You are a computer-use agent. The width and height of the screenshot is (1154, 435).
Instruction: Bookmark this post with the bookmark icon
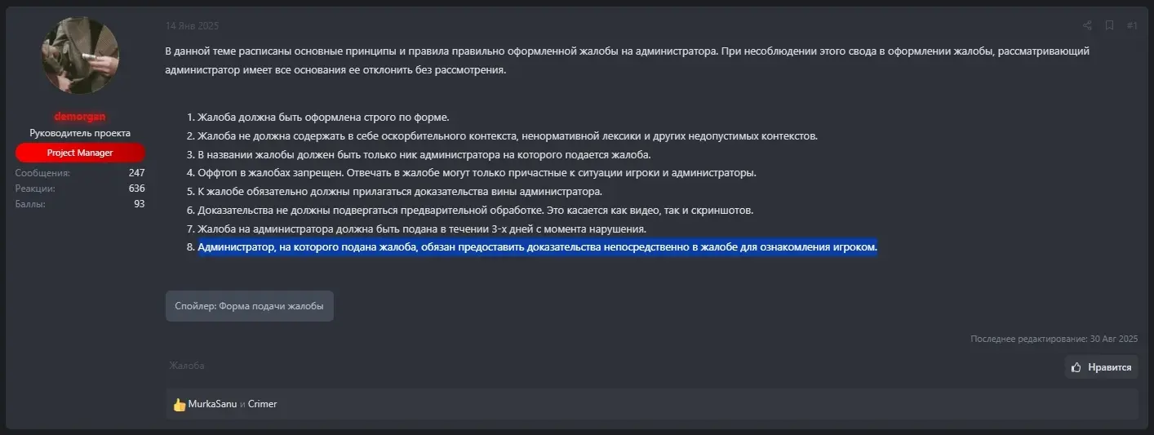click(1109, 25)
